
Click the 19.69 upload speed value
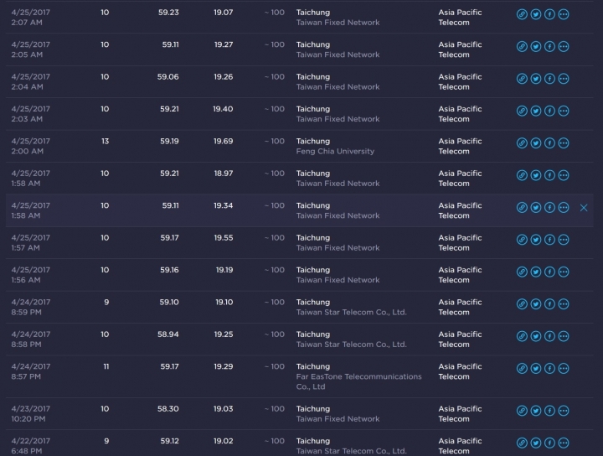click(223, 142)
